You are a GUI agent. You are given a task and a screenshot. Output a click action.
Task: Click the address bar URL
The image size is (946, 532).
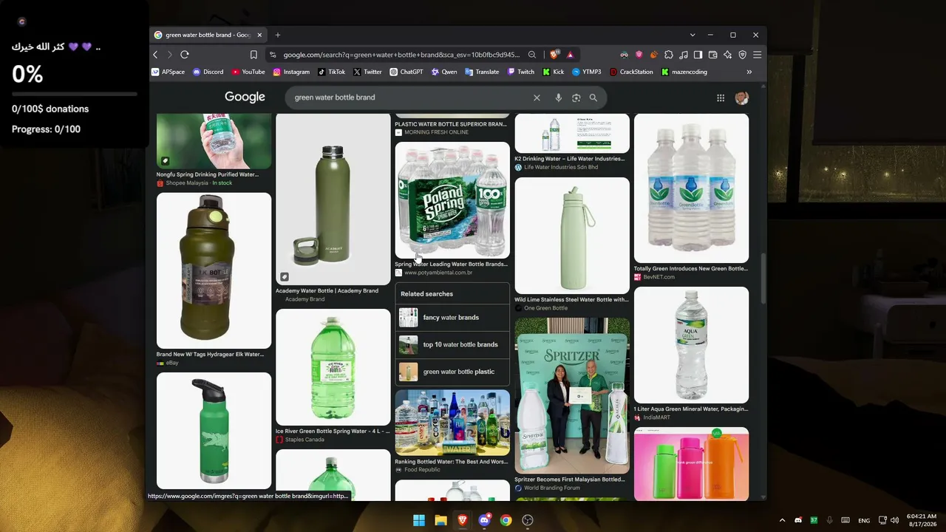pos(402,55)
